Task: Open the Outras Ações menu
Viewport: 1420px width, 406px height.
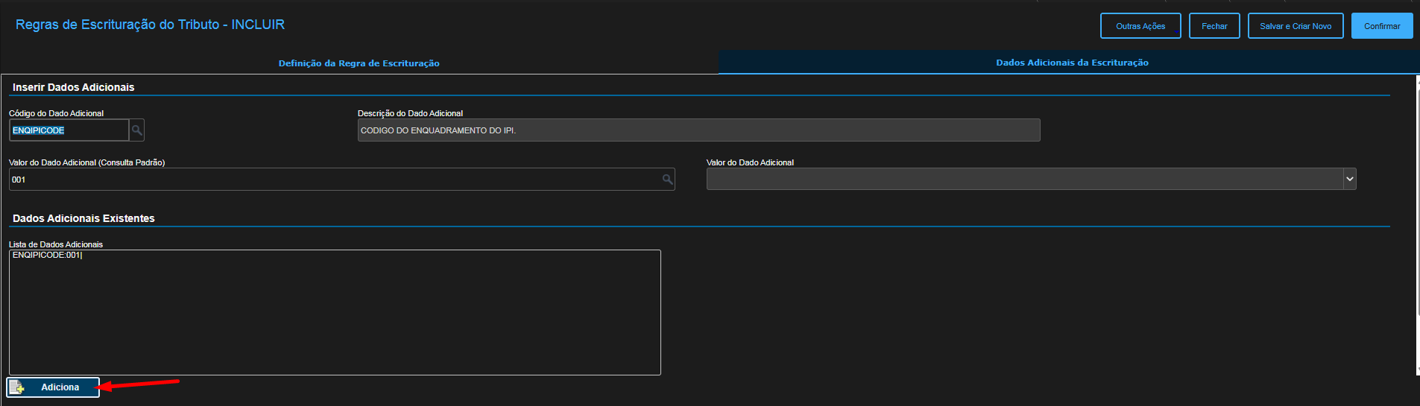Action: point(1140,26)
